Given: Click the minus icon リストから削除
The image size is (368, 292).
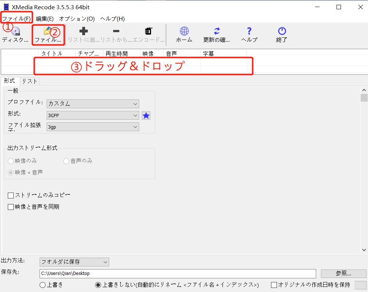Looking at the screenshot, I should coord(116,31).
